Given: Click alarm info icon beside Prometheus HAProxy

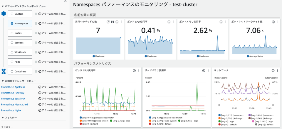Looking at the screenshot, I should coord(40,93).
